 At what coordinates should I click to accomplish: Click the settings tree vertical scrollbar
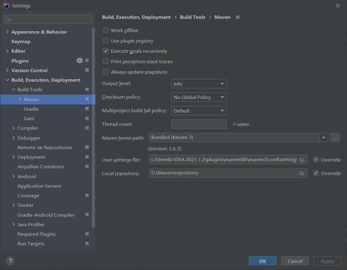(x=93, y=127)
